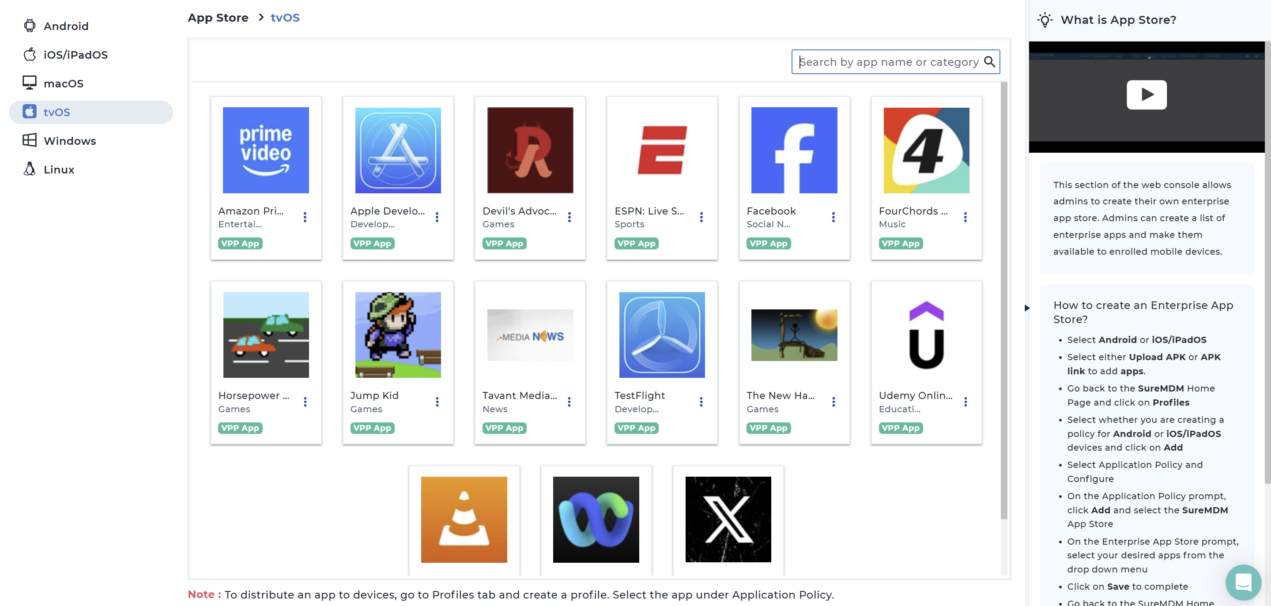Open Devil's Advocate game icon
1271x606 pixels.
pyautogui.click(x=530, y=150)
